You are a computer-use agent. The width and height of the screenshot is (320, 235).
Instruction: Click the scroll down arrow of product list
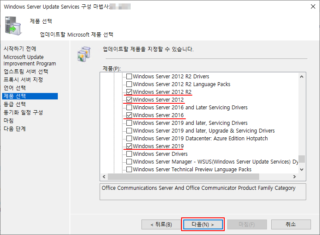[x=301, y=170]
